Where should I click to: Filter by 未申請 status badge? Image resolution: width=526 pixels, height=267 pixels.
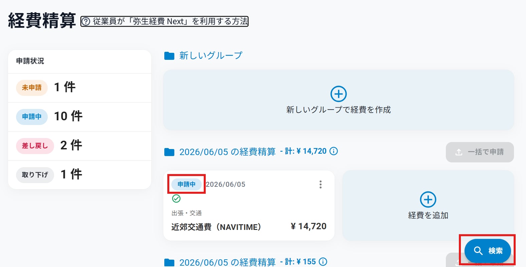click(x=32, y=88)
